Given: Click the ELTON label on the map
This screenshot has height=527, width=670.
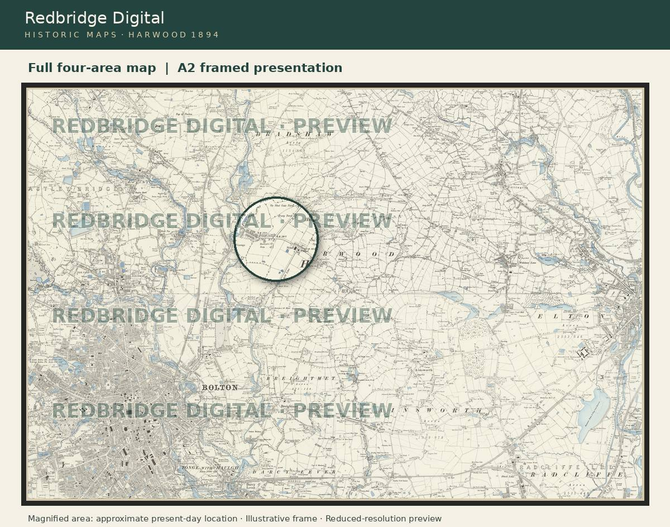Looking at the screenshot, I should tap(571, 317).
